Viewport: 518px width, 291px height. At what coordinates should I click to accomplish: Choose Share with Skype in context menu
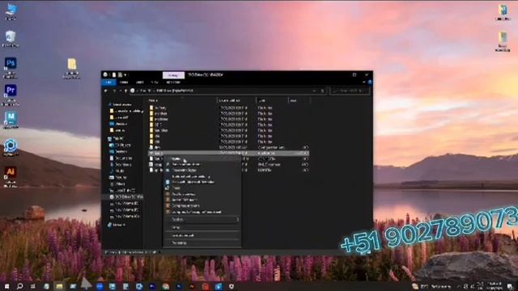(x=202, y=171)
